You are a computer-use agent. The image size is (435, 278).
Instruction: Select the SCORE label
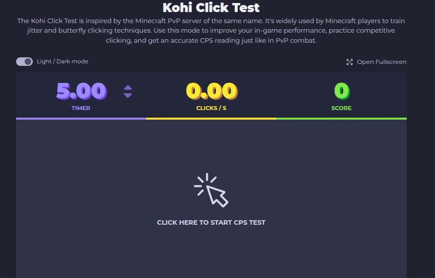341,108
